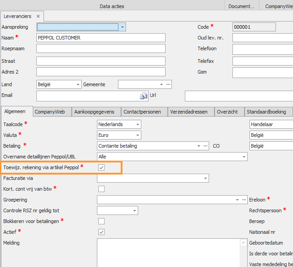The image size is (293, 267).
Task: Close the Leveranciers tab
Action: point(38,16)
